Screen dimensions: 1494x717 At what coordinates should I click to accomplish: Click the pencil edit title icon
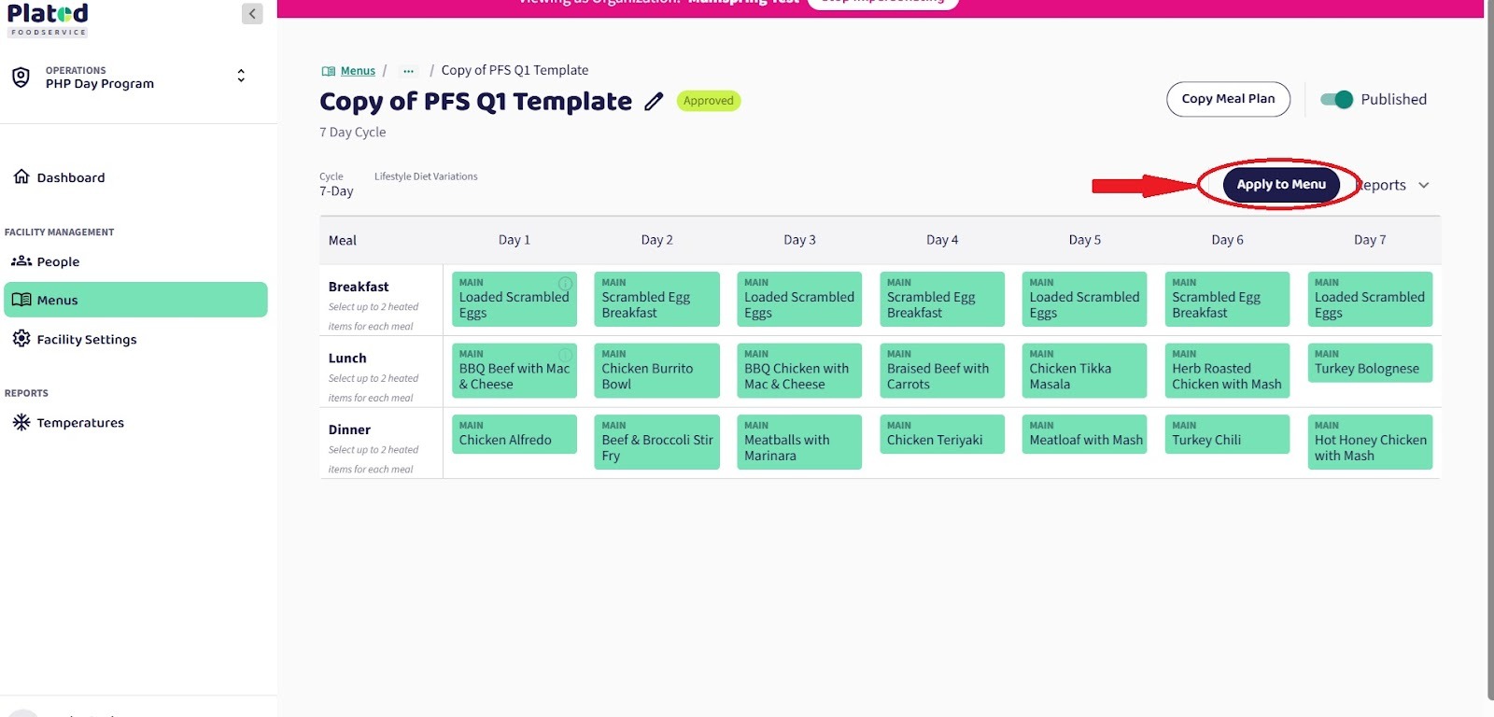coord(654,102)
